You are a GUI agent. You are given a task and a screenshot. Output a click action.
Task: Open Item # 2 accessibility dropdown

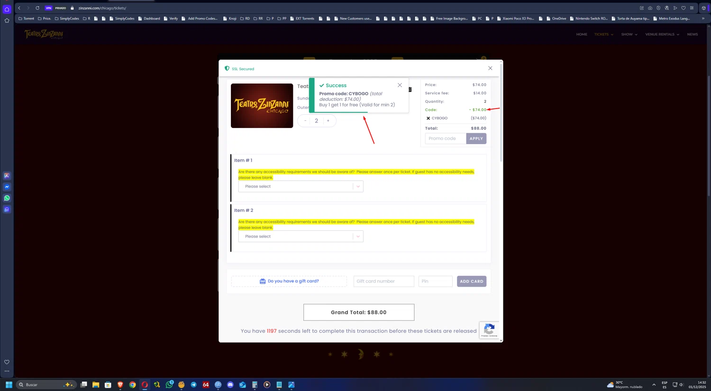301,236
